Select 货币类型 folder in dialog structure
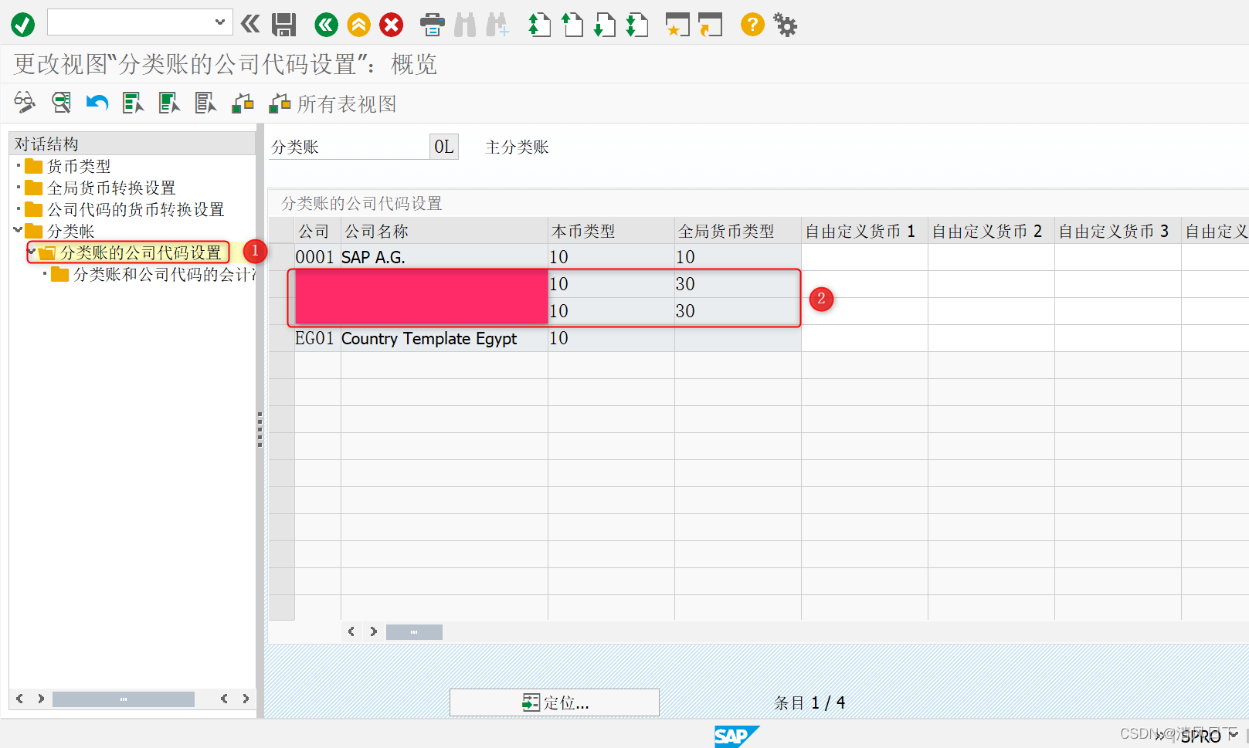Image resolution: width=1249 pixels, height=748 pixels. (78, 166)
